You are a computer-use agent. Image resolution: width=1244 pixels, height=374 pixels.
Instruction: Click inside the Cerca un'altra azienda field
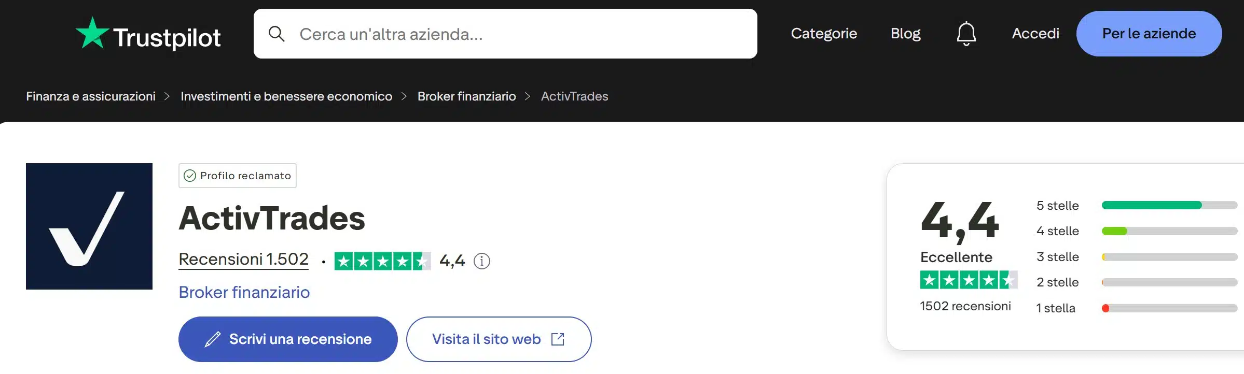pyautogui.click(x=467, y=33)
